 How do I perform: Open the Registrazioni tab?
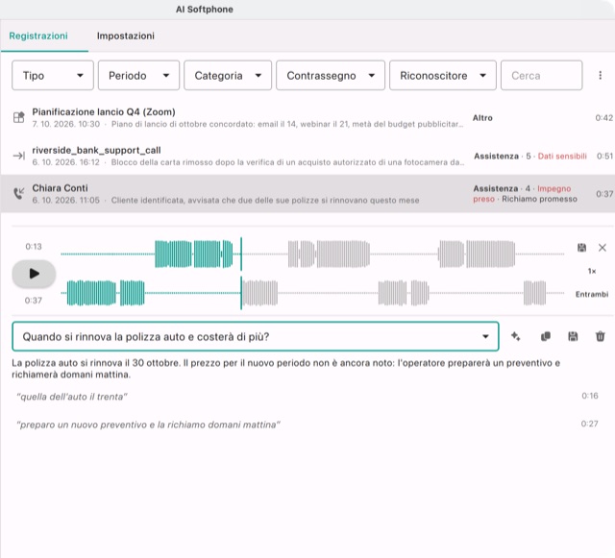click(x=38, y=36)
